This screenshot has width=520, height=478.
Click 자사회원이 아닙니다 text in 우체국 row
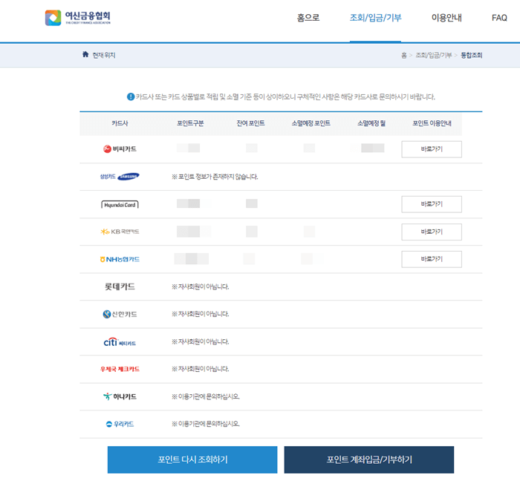click(x=201, y=369)
